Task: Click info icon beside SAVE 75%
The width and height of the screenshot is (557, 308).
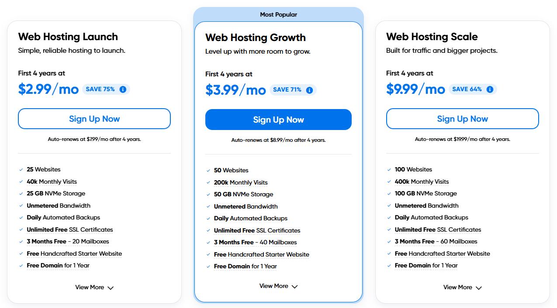Action: pyautogui.click(x=123, y=89)
